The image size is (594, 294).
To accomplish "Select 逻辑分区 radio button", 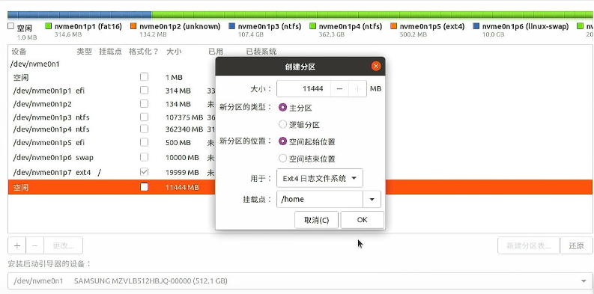I will point(282,124).
